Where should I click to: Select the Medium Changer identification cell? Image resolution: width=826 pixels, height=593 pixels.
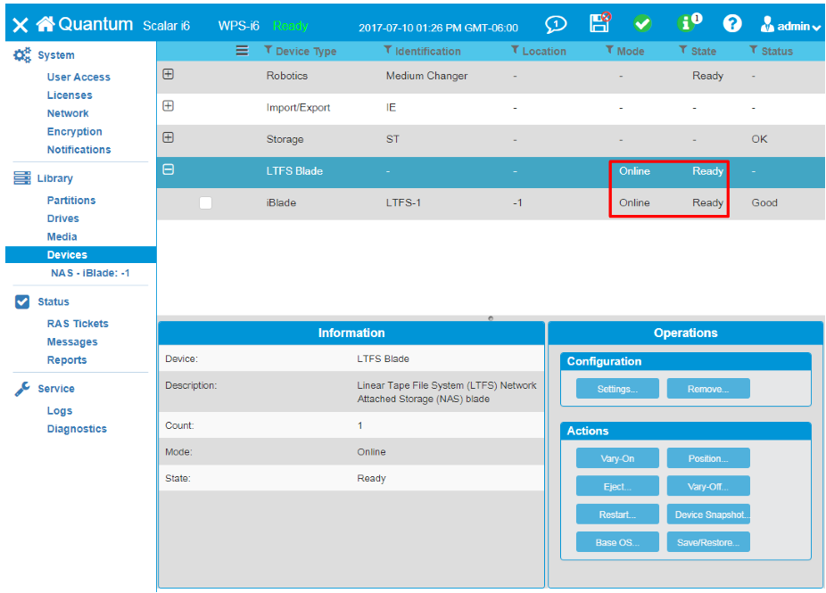426,76
